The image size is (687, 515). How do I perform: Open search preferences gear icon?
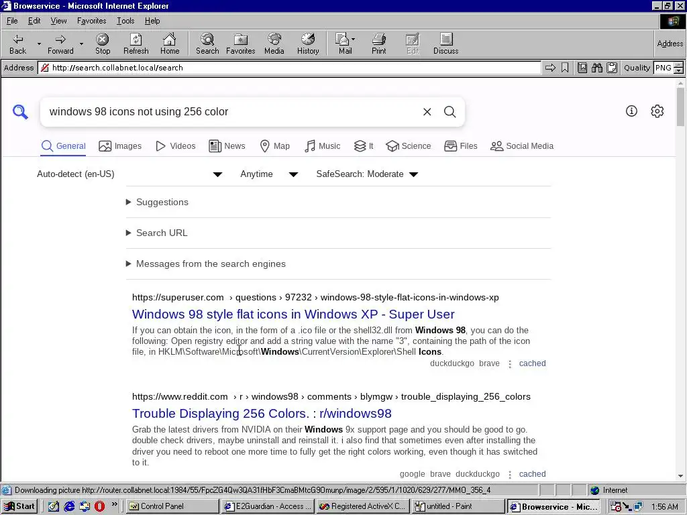pyautogui.click(x=657, y=111)
